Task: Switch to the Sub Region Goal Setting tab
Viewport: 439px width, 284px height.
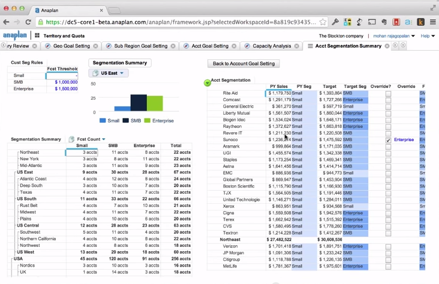Action: point(140,46)
